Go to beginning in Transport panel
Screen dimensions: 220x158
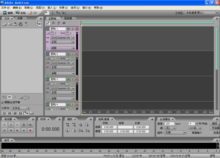[x=5, y=131]
